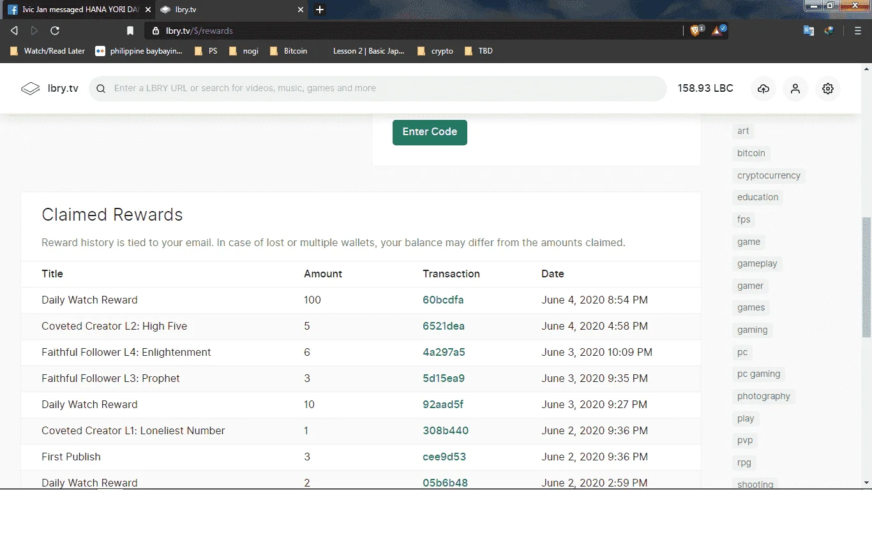The height and width of the screenshot is (542, 872).
Task: Click the Enter Code button
Action: pos(430,132)
